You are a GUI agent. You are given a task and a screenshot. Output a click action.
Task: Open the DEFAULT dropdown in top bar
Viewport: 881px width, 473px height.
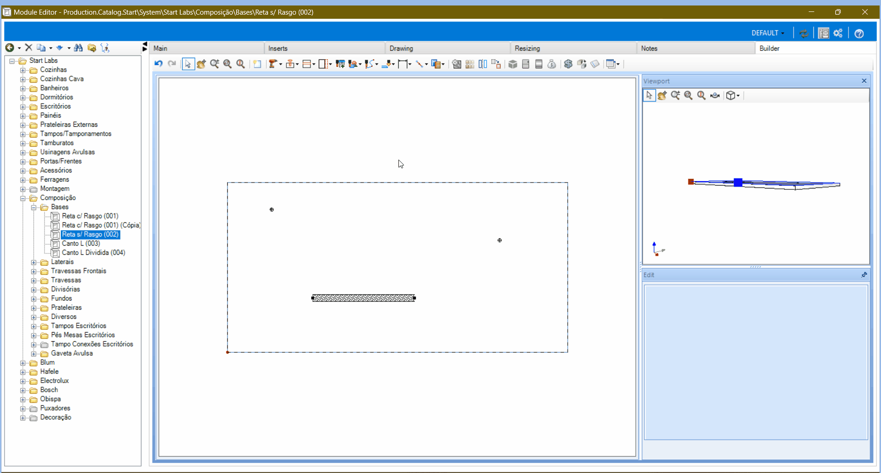(x=768, y=33)
